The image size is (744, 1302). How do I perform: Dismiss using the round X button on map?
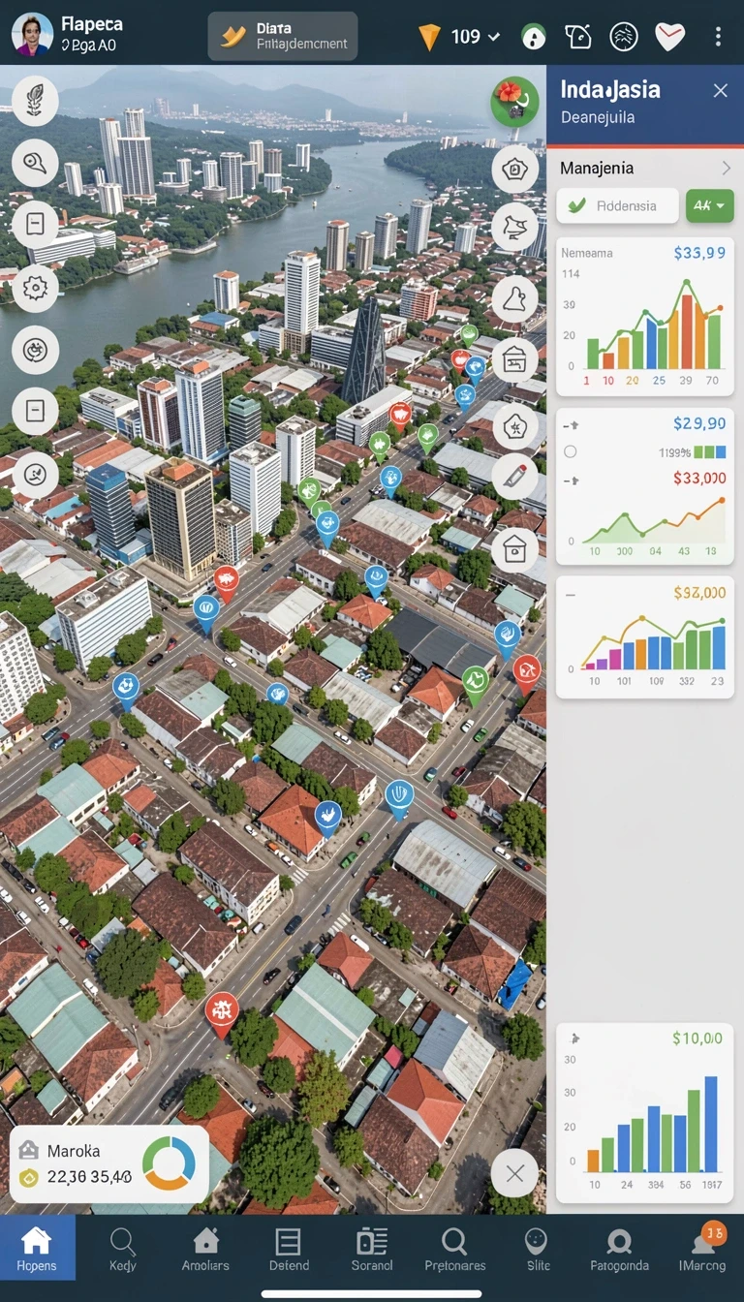click(x=514, y=1175)
